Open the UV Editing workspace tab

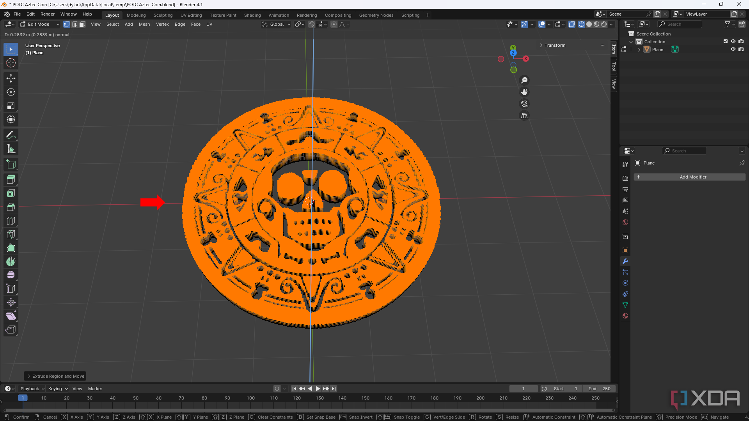[191, 15]
